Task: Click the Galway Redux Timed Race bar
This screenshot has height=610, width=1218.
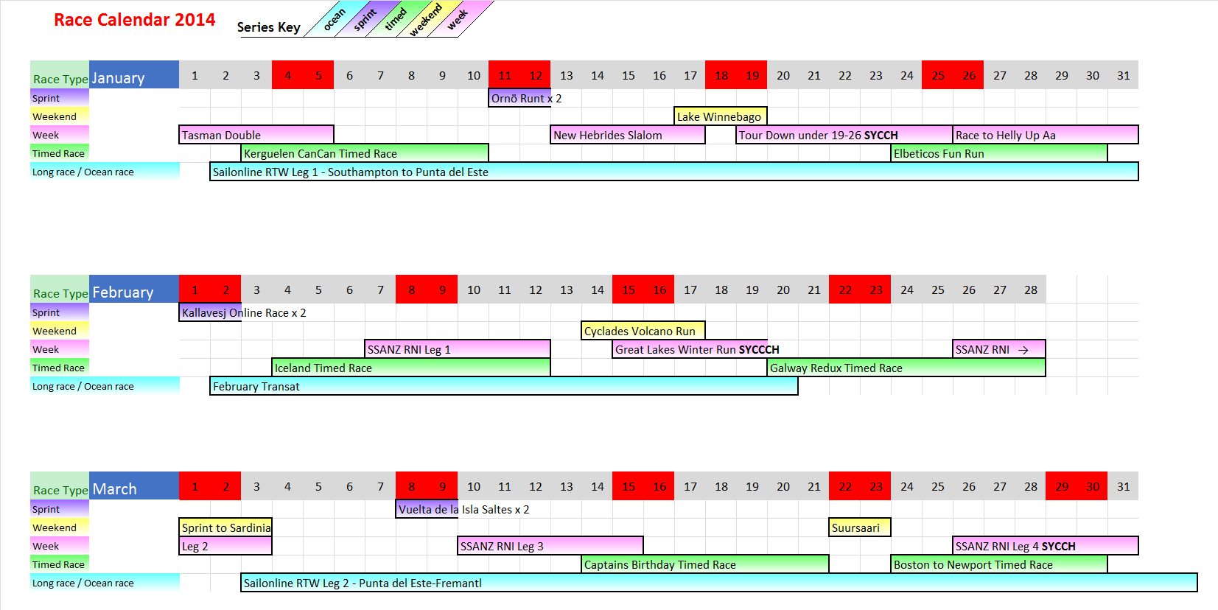Action: click(x=906, y=368)
